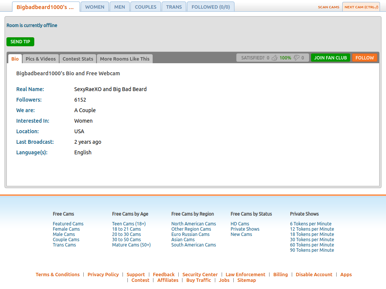Open the Bigbadbeard1000's room tab
The height and width of the screenshot is (289, 386).
46,7
